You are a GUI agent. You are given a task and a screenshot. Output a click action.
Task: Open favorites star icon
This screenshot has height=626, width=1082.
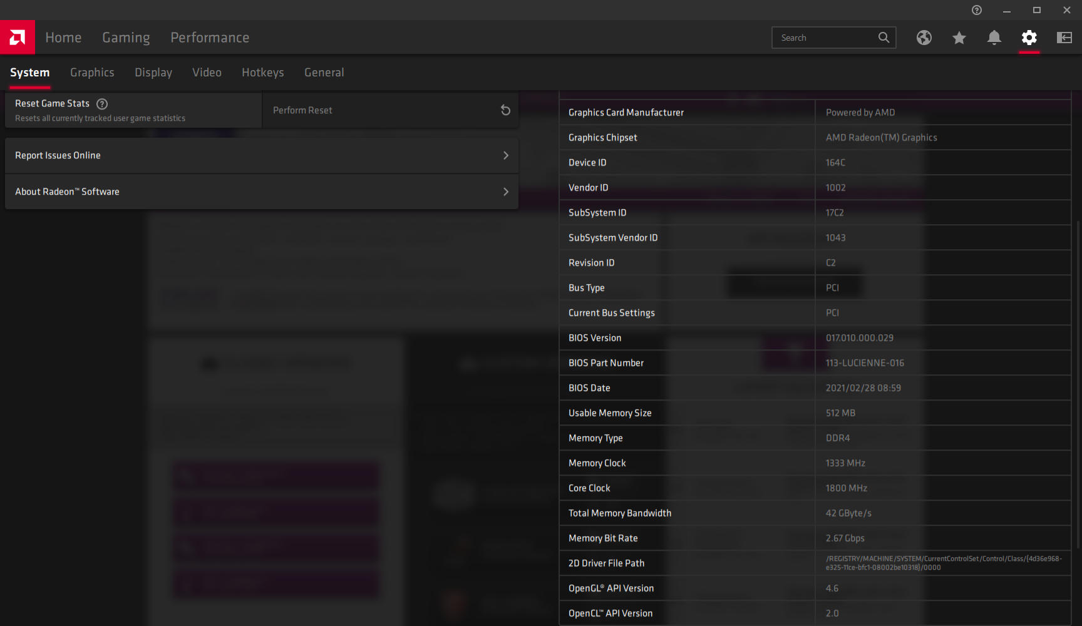[x=959, y=38]
